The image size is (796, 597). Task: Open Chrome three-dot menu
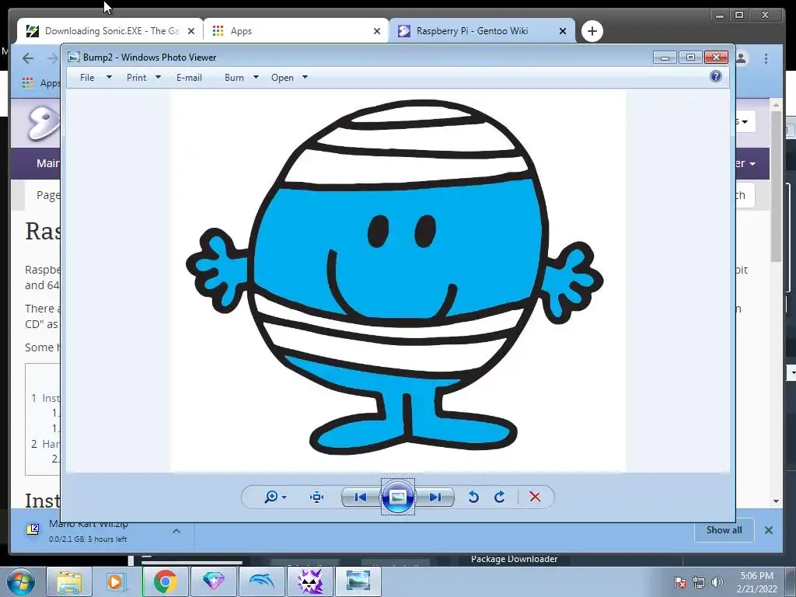point(766,58)
